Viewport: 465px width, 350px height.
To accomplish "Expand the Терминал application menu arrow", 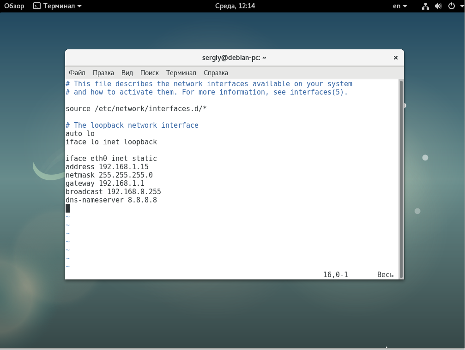I will point(79,6).
